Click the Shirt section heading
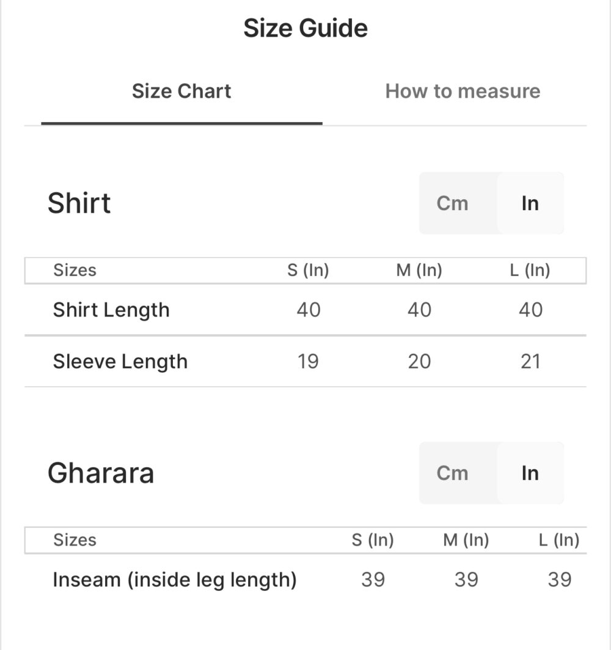The image size is (611, 650). point(79,203)
